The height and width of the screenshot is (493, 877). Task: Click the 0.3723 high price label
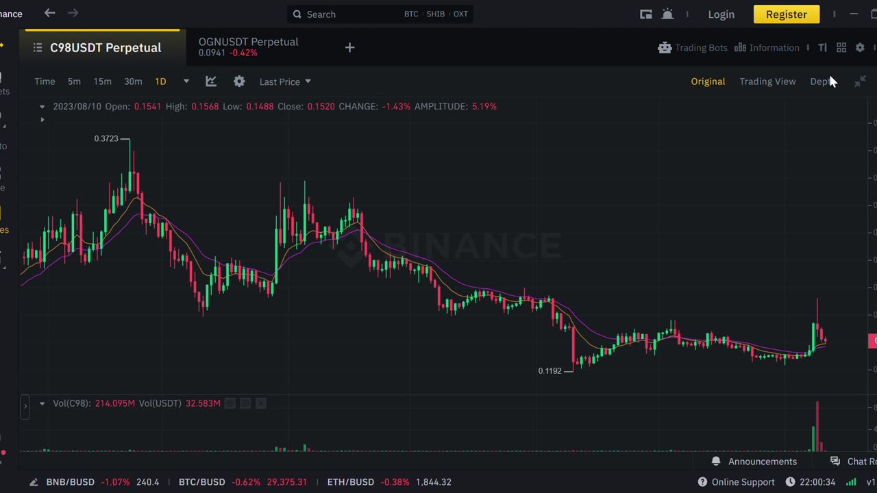pyautogui.click(x=106, y=138)
